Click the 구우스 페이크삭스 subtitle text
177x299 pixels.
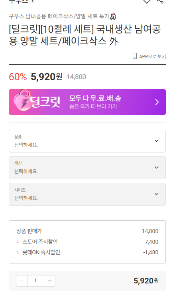tap(59, 16)
